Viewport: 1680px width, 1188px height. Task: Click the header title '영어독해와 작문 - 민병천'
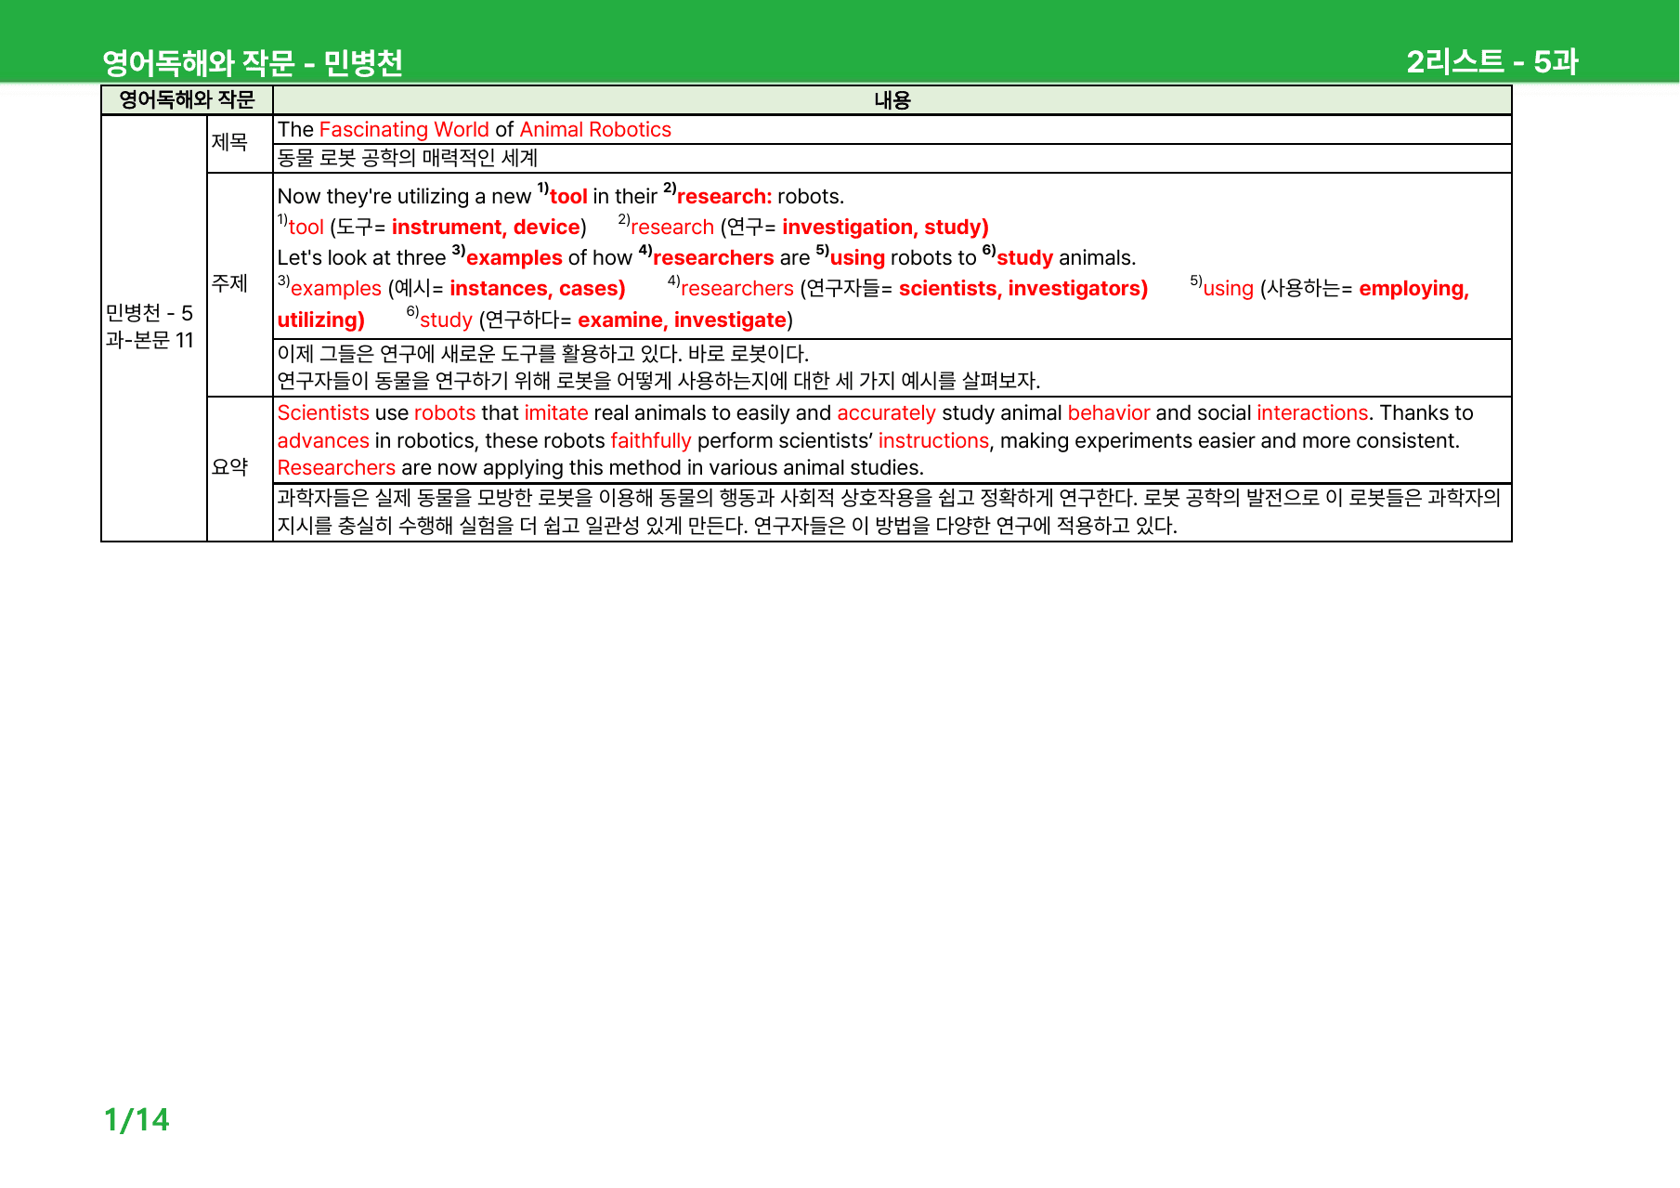point(253,63)
